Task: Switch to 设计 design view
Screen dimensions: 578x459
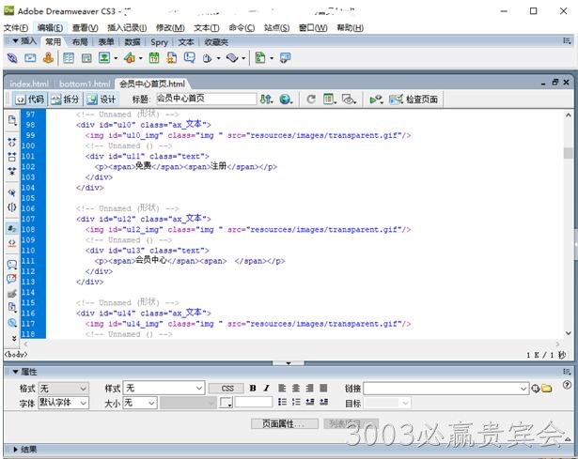Action: [102, 99]
